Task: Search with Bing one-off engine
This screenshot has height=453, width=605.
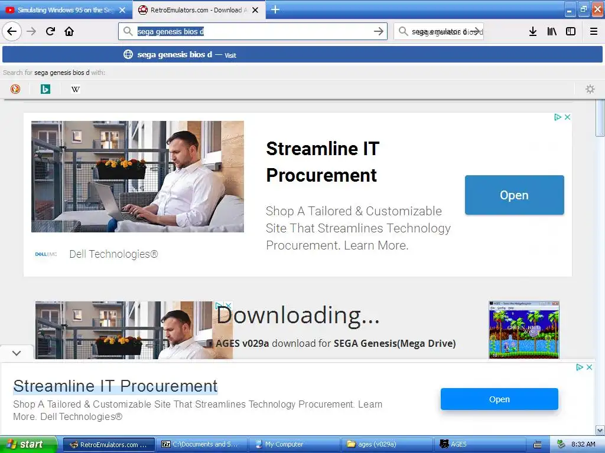Action: [x=45, y=89]
